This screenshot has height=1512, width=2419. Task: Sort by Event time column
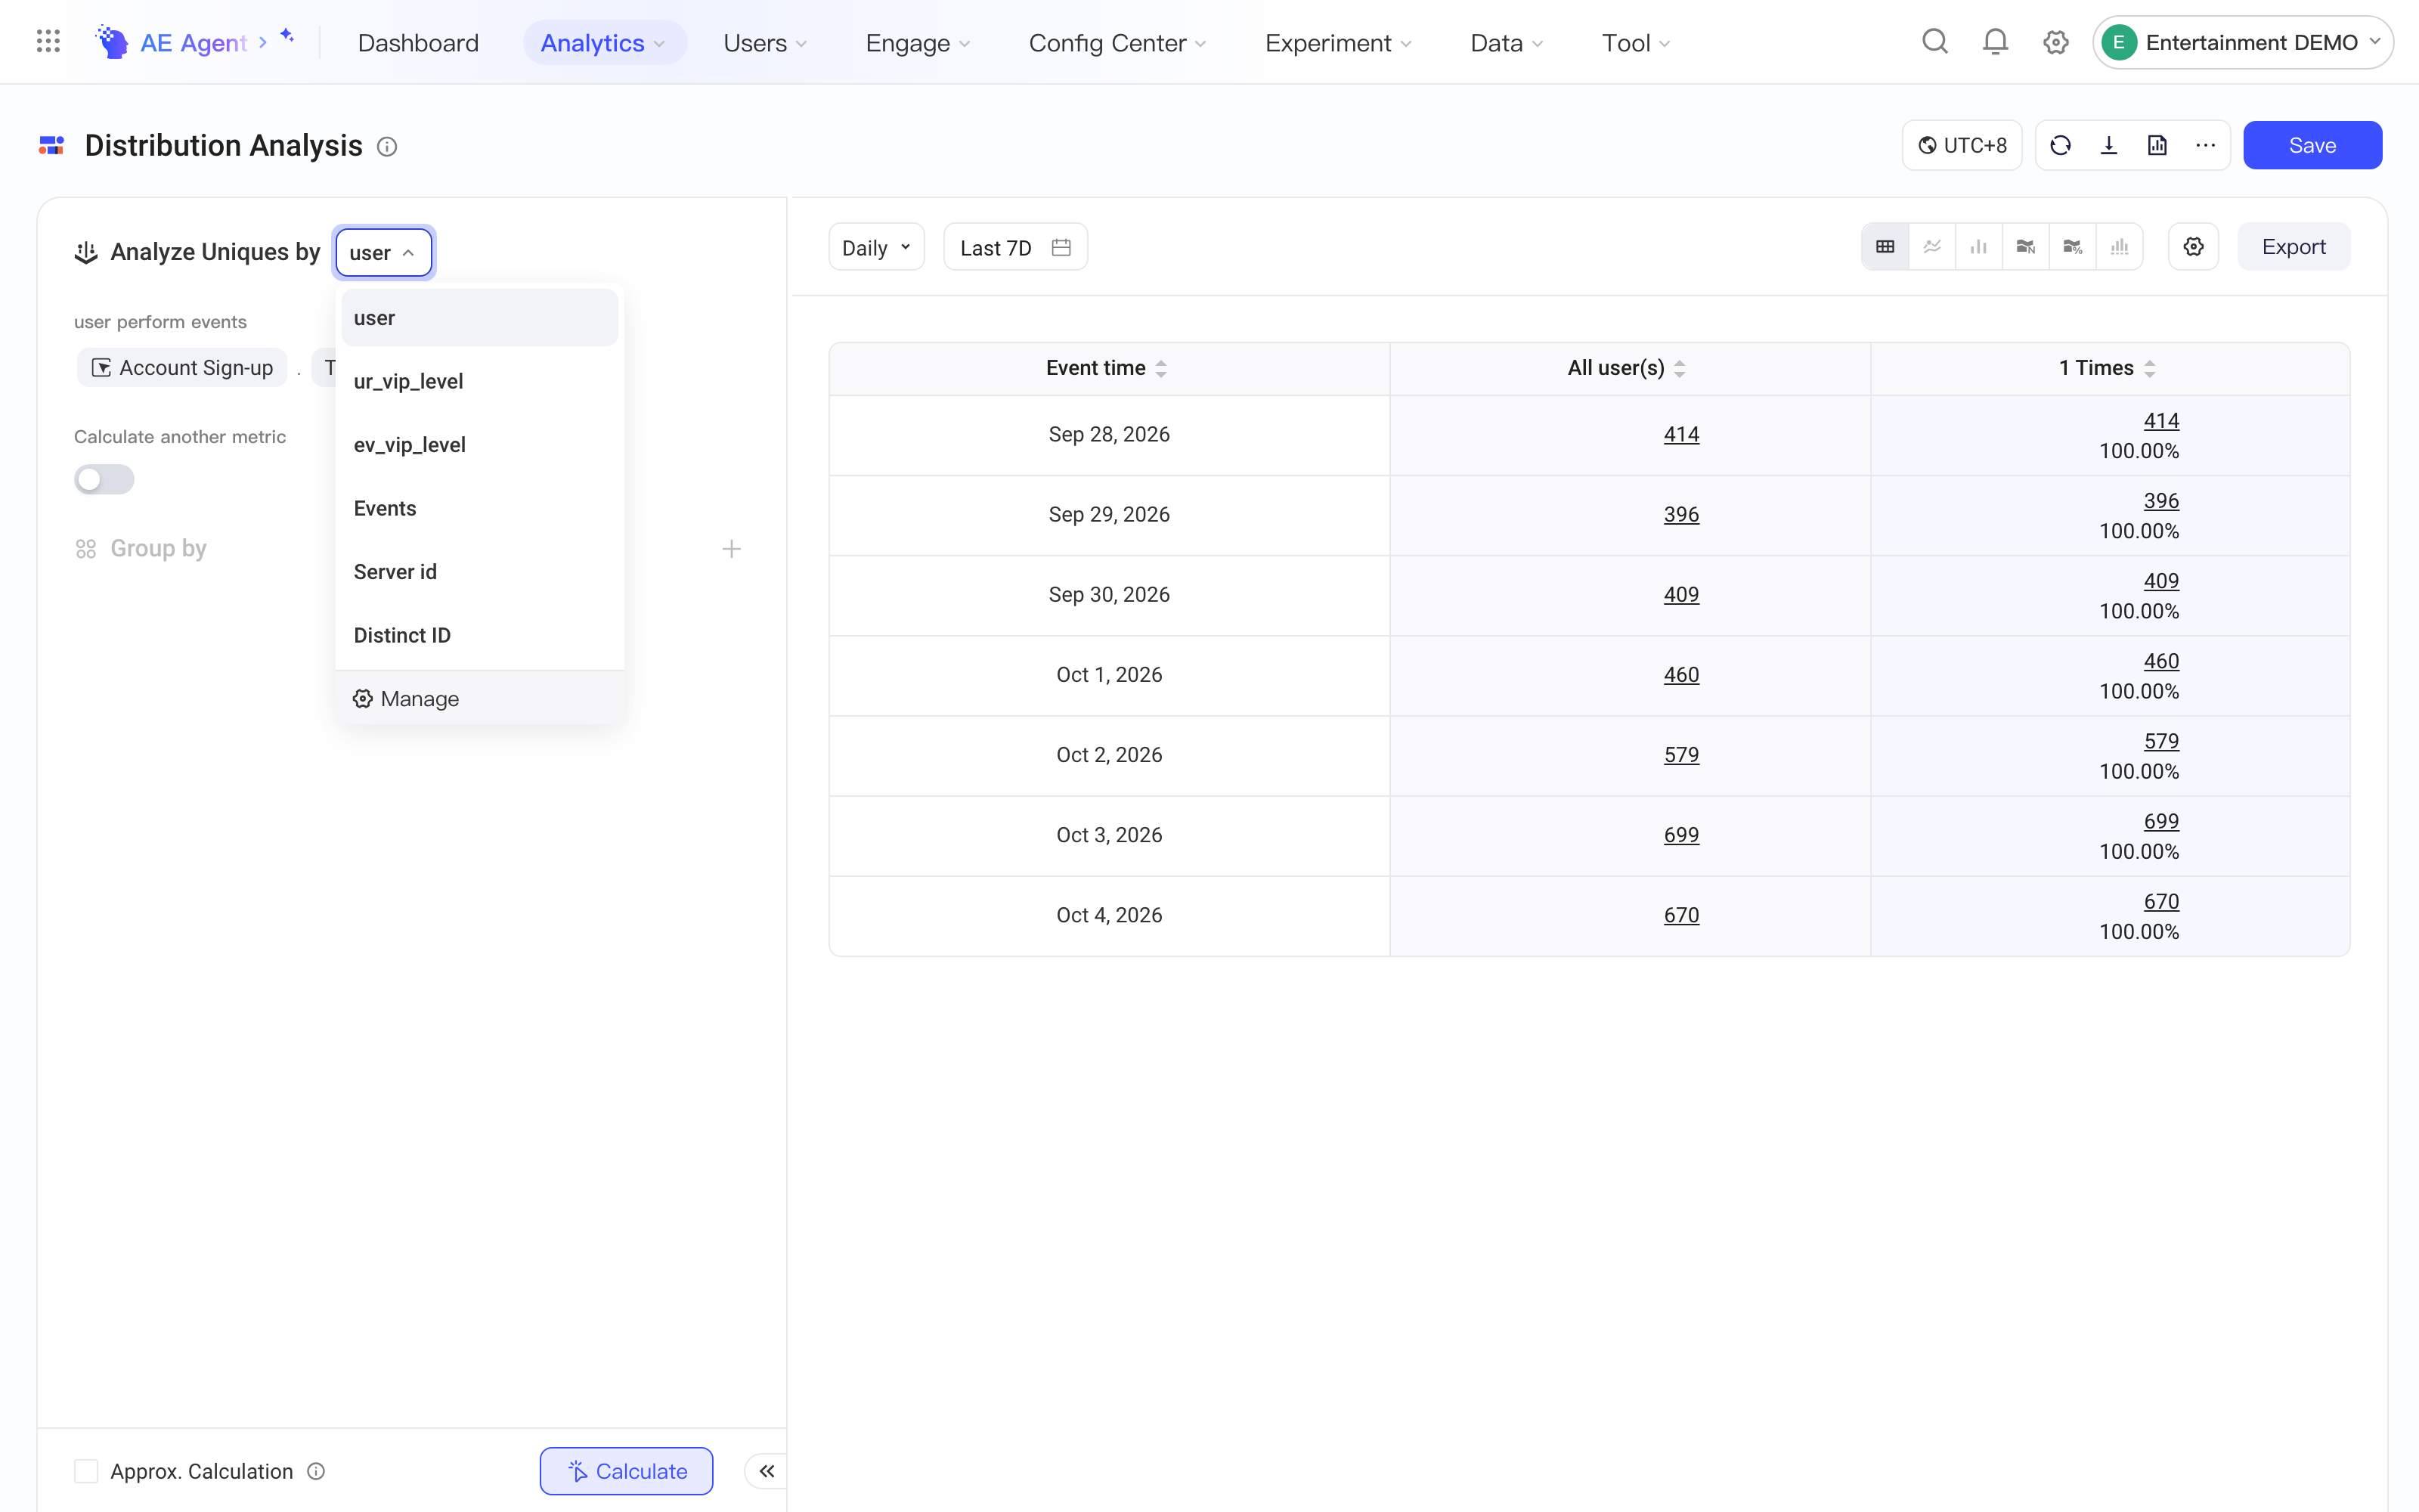coord(1160,369)
